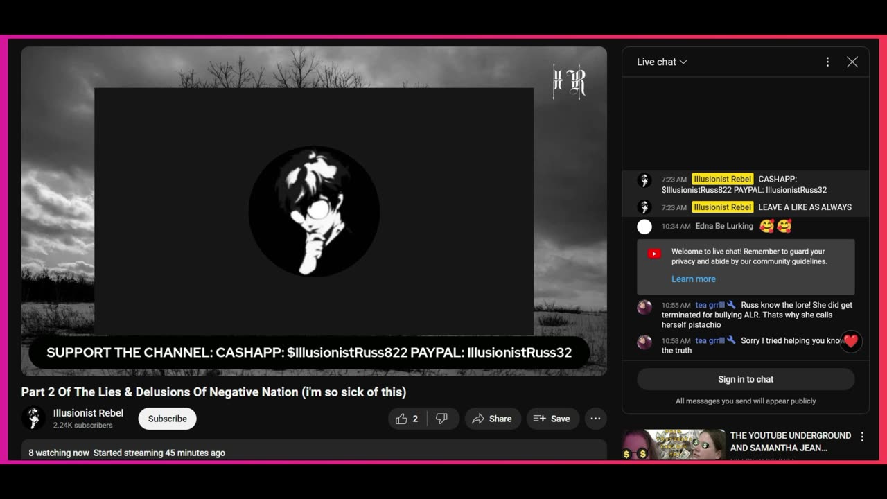Expand the Live chat mode dropdown
This screenshot has height=499, width=887.
[662, 62]
